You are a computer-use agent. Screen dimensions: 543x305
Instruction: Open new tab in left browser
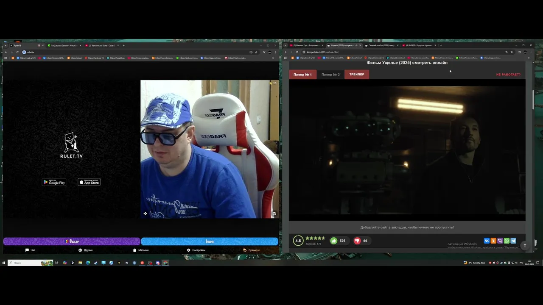point(123,45)
